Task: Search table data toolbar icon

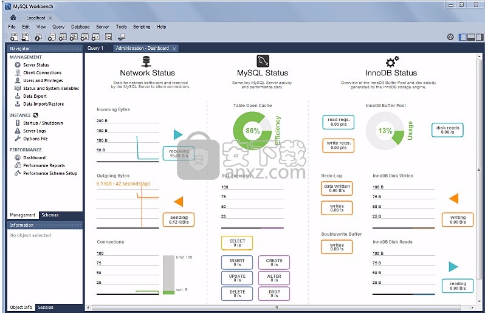Action: (109, 37)
